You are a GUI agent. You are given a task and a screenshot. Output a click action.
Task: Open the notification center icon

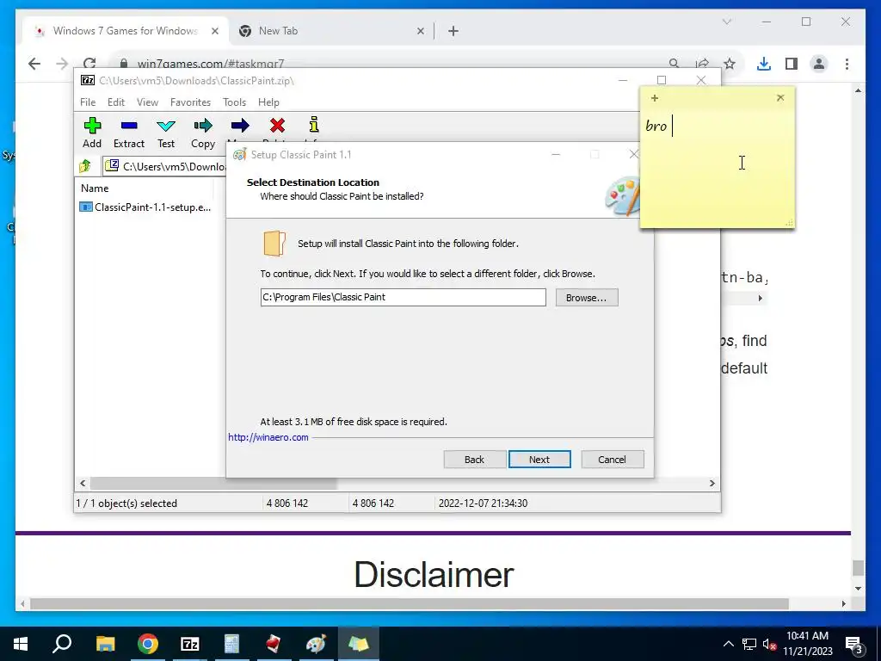854,644
